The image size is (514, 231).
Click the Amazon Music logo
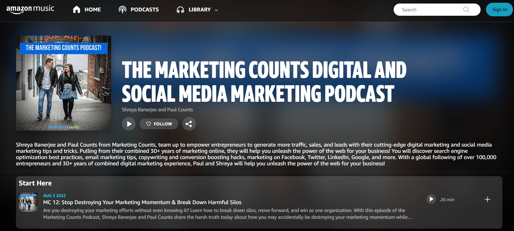coord(30,10)
